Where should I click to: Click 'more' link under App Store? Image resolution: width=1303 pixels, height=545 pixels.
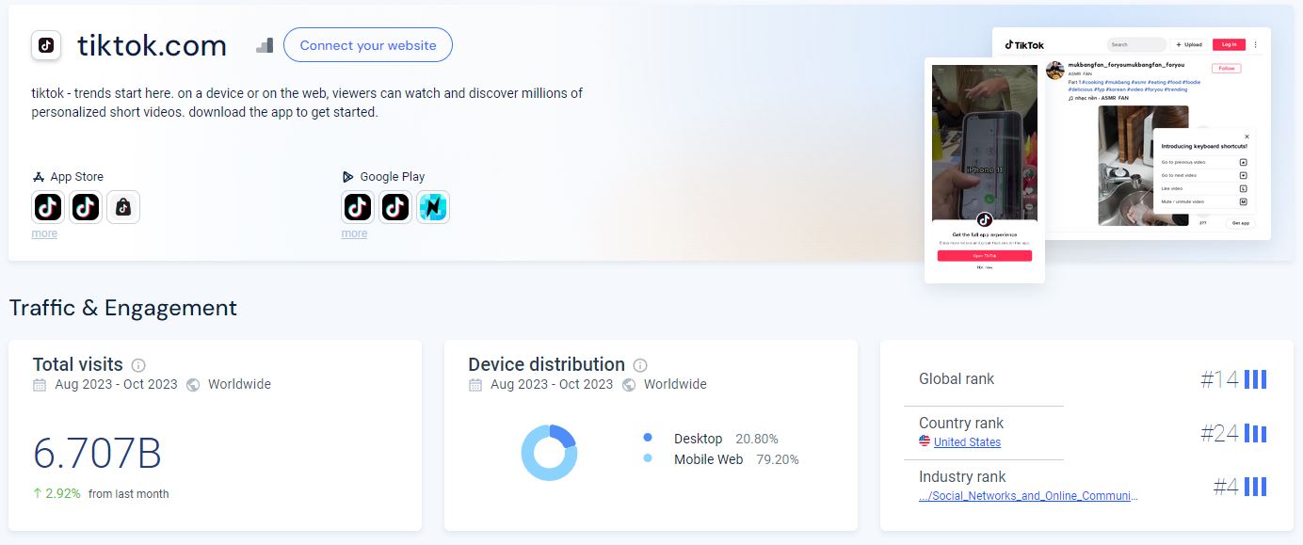click(44, 233)
